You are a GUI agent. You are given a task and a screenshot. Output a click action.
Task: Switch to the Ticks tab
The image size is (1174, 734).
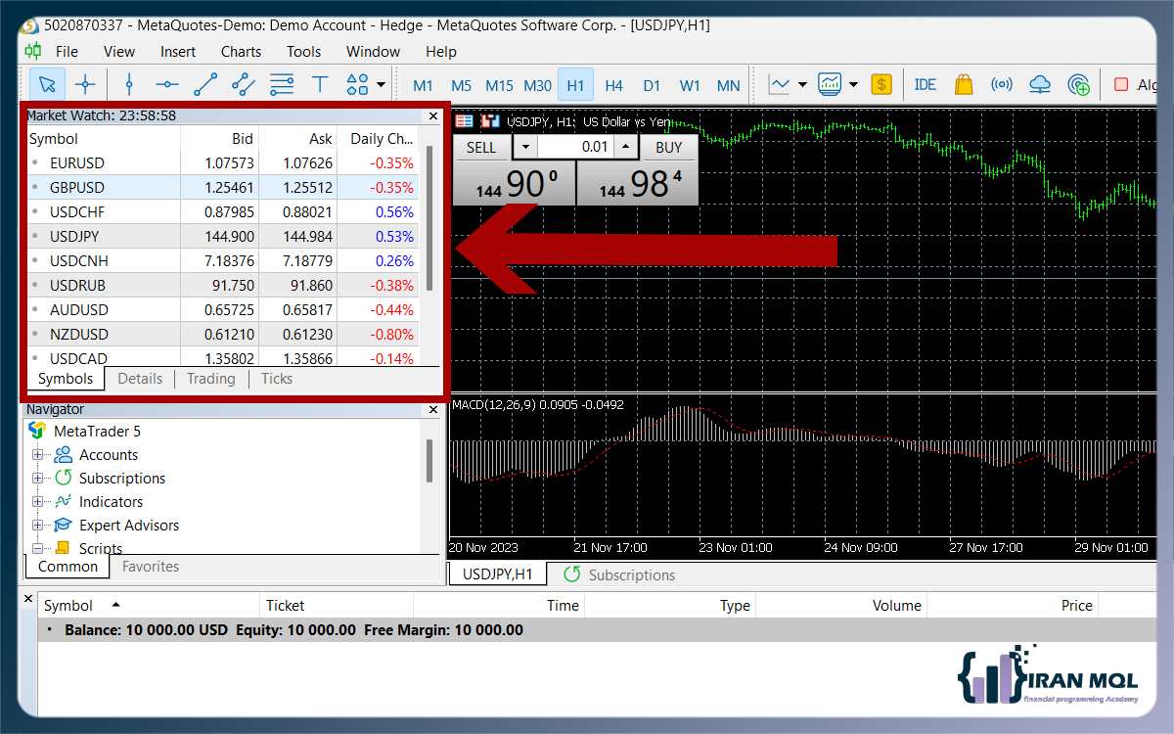pyautogui.click(x=277, y=379)
